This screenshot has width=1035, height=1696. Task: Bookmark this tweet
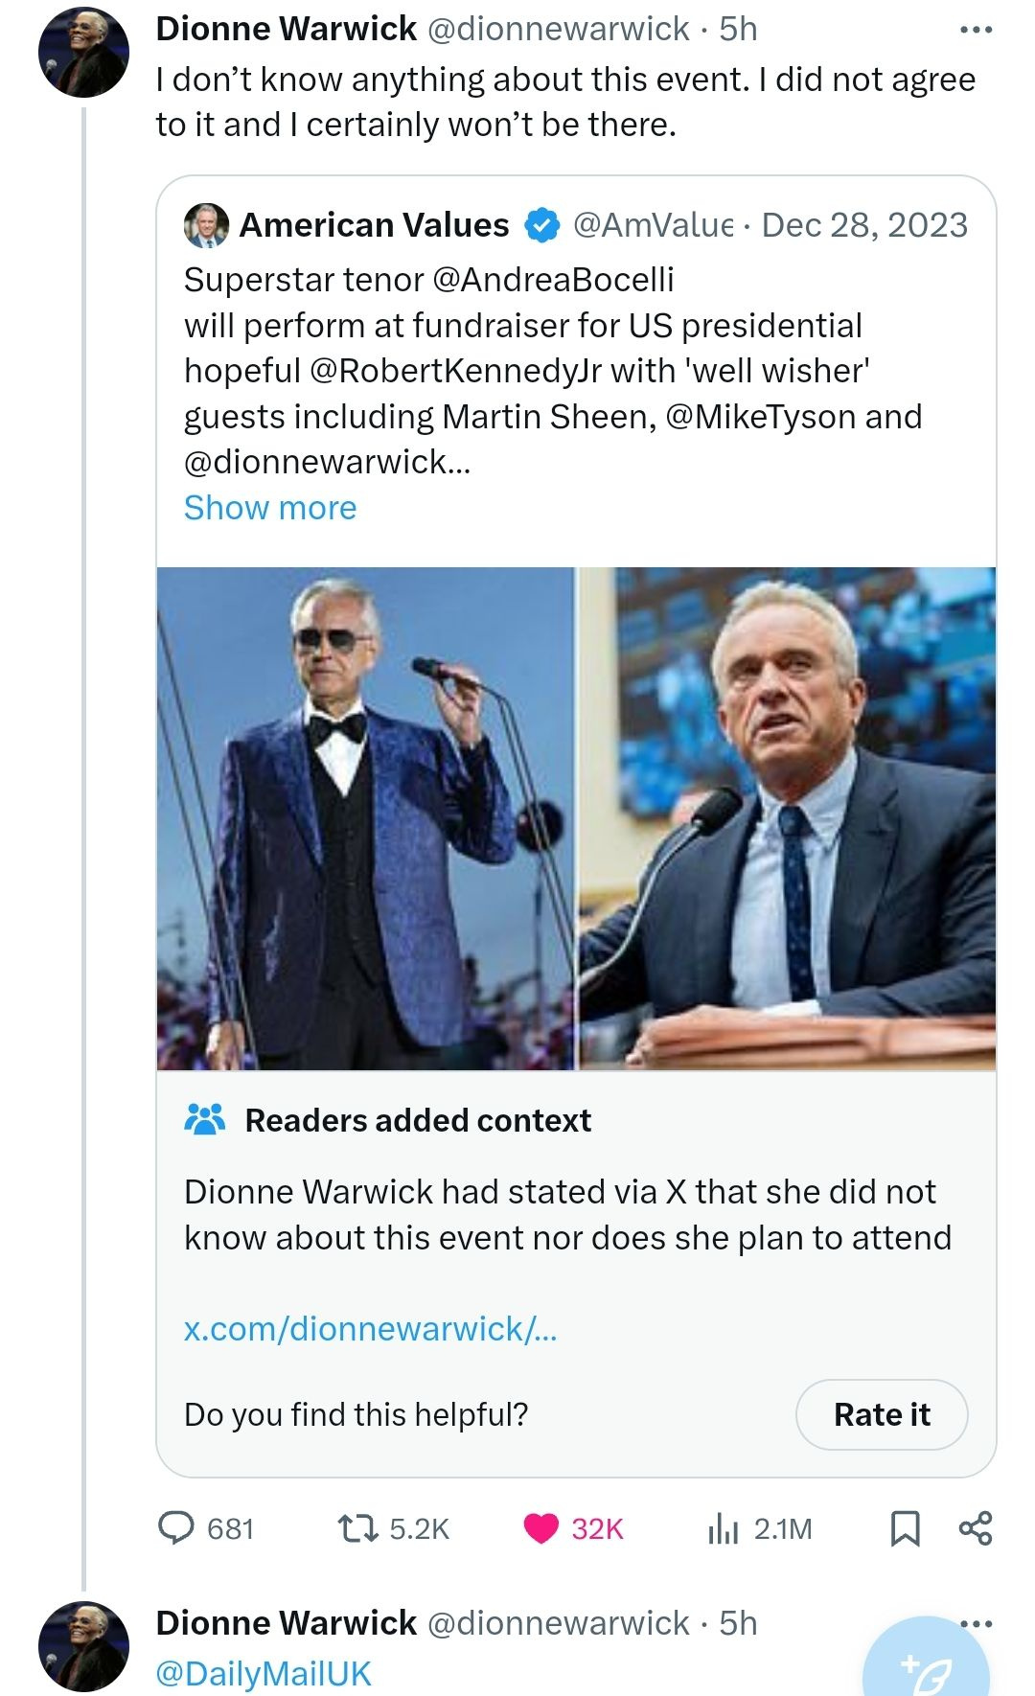point(905,1527)
